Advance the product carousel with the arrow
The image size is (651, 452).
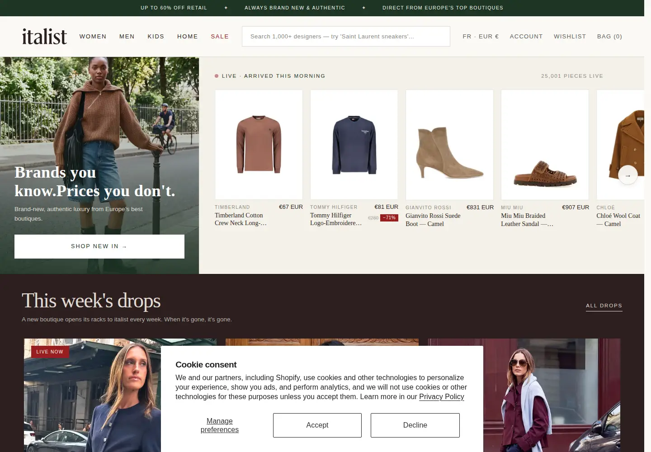coord(627,175)
